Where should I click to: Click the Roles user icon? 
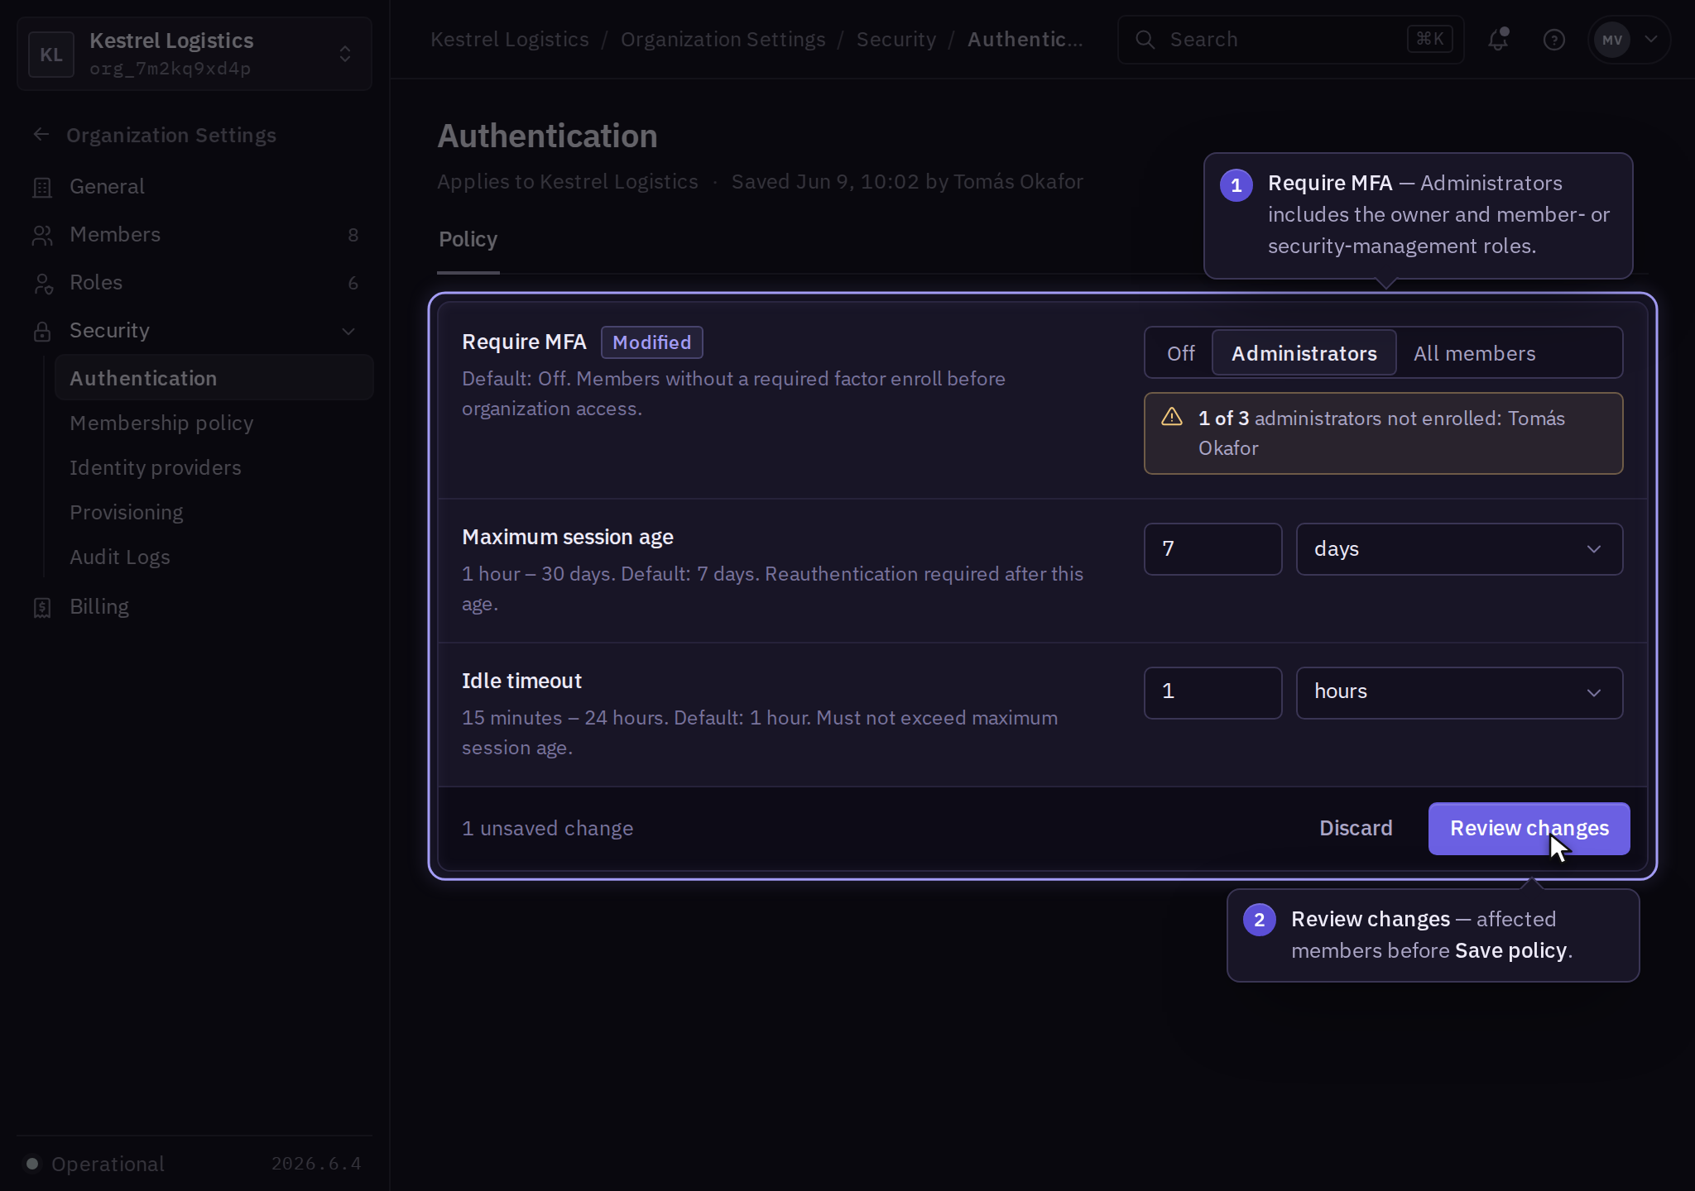point(43,283)
